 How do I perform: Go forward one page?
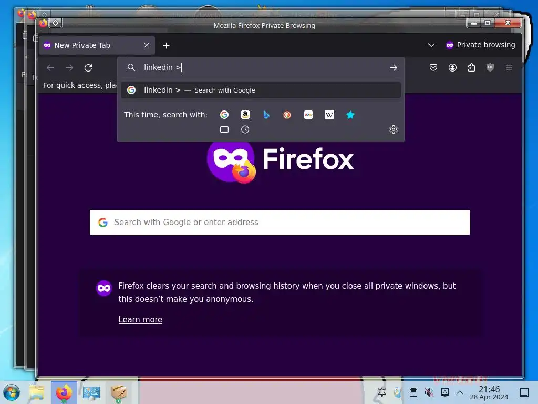pyautogui.click(x=69, y=68)
